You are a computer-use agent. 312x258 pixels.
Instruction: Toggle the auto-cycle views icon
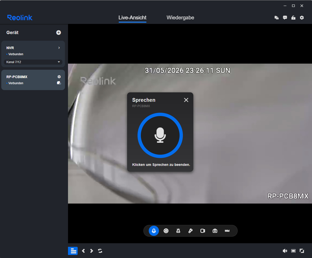pyautogui.click(x=100, y=251)
